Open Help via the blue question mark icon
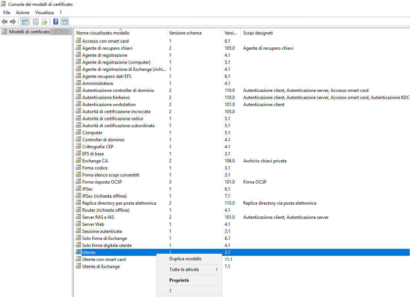 click(x=56, y=22)
